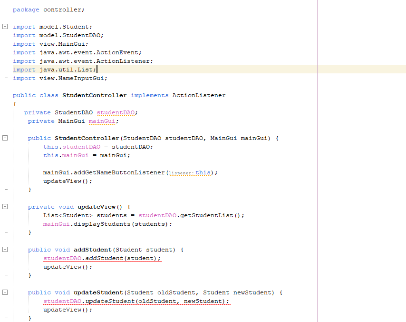Select the ActionListener interface name
The height and width of the screenshot is (322, 406).
(x=199, y=95)
